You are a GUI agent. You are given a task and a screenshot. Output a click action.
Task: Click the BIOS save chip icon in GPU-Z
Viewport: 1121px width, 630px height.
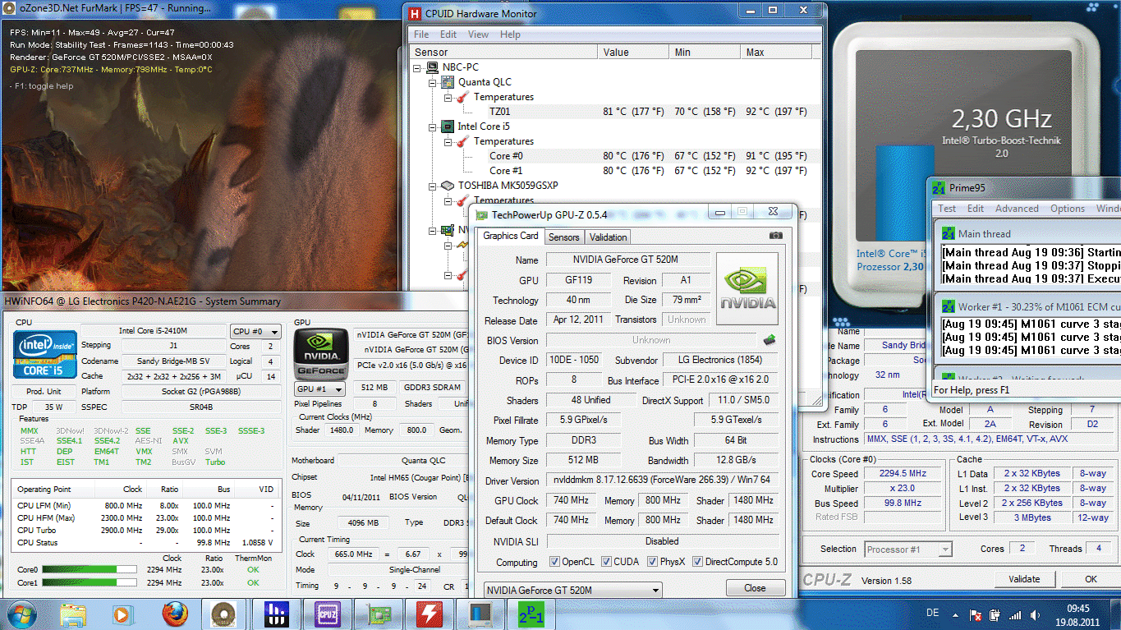770,339
